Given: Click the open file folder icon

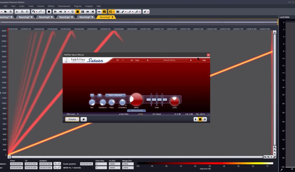Looking at the screenshot, I should 6,12.
